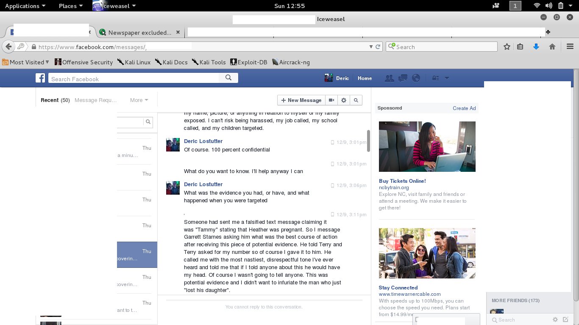This screenshot has height=325, width=579.
Task: Click the Facebook logo icon
Action: click(40, 78)
